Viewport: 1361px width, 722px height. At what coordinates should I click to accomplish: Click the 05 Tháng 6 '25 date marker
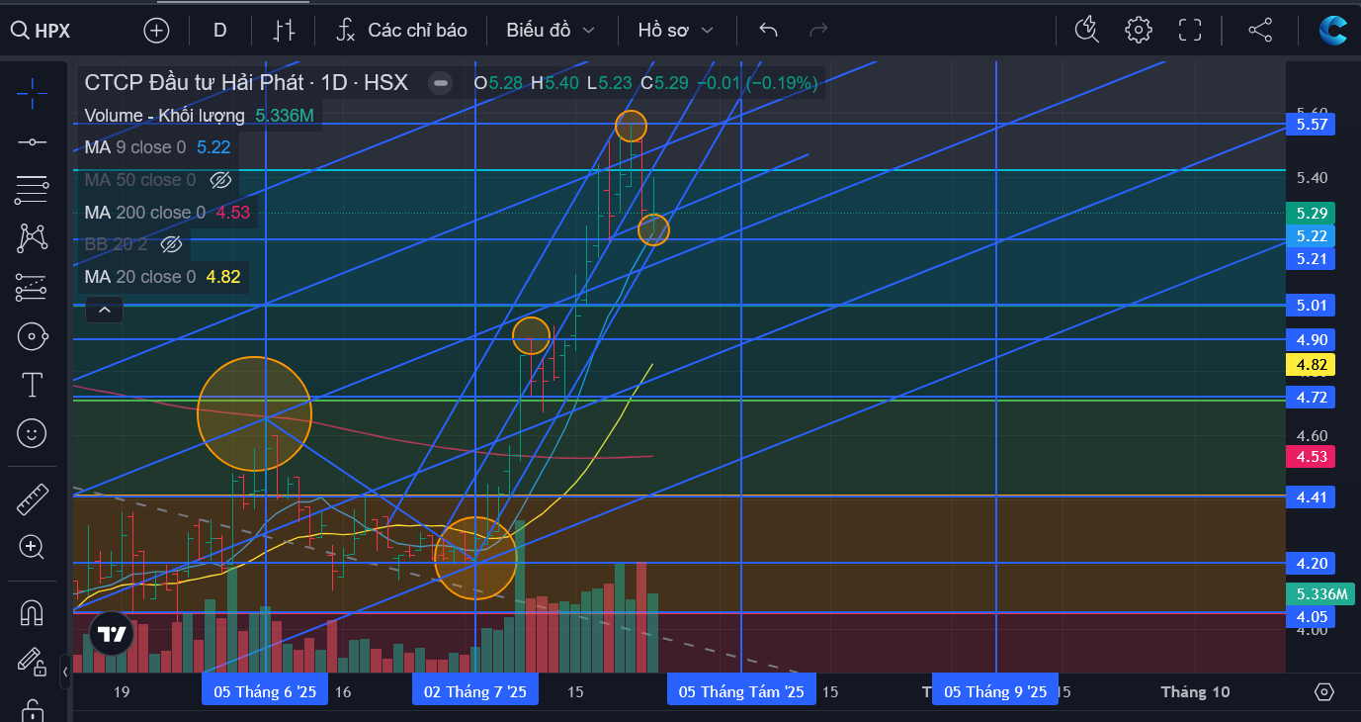click(x=265, y=691)
